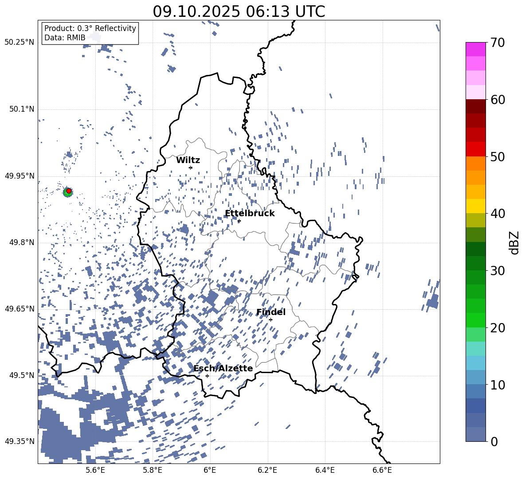The image size is (525, 479).
Task: Pick the magenta 68-70 dBZ color band
Action: click(475, 49)
